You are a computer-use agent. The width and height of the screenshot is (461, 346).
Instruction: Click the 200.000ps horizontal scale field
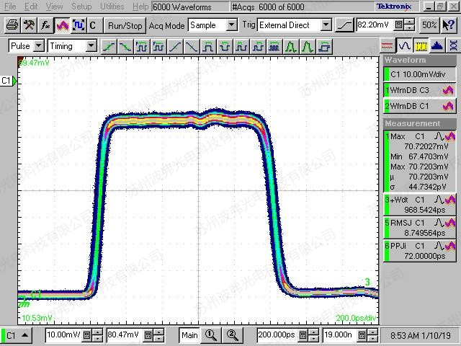click(x=274, y=335)
